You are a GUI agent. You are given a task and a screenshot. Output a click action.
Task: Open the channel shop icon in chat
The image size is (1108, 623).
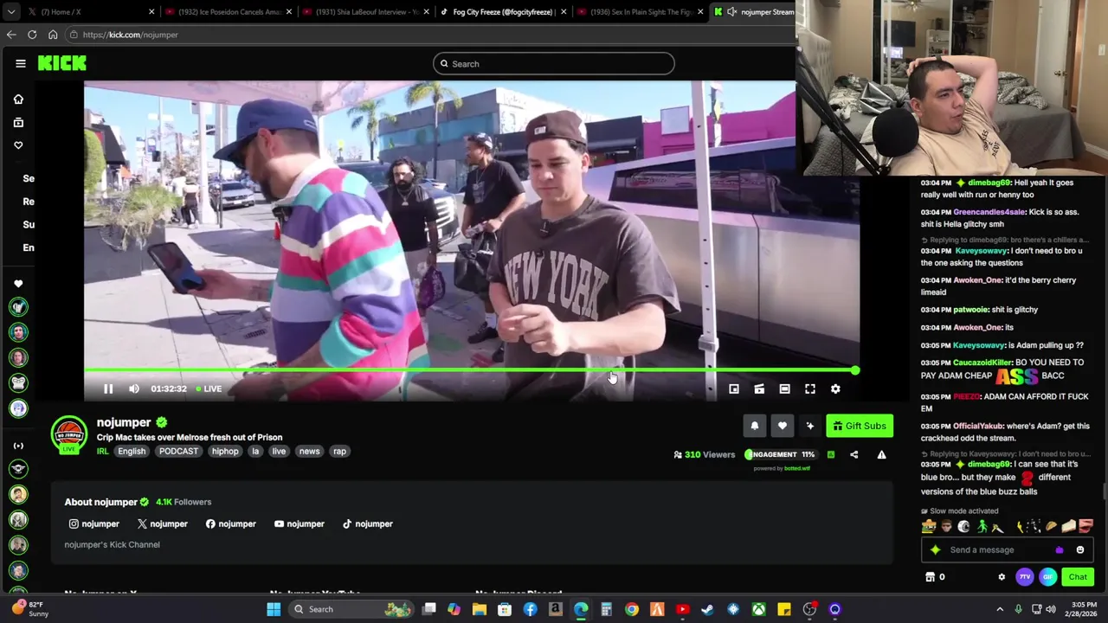point(931,577)
